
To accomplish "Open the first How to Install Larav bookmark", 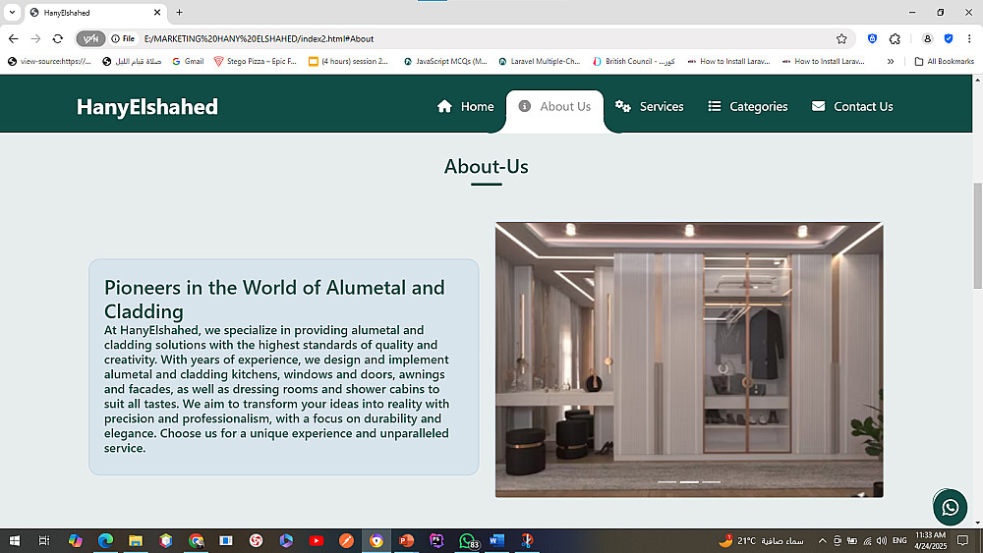I will pos(728,61).
